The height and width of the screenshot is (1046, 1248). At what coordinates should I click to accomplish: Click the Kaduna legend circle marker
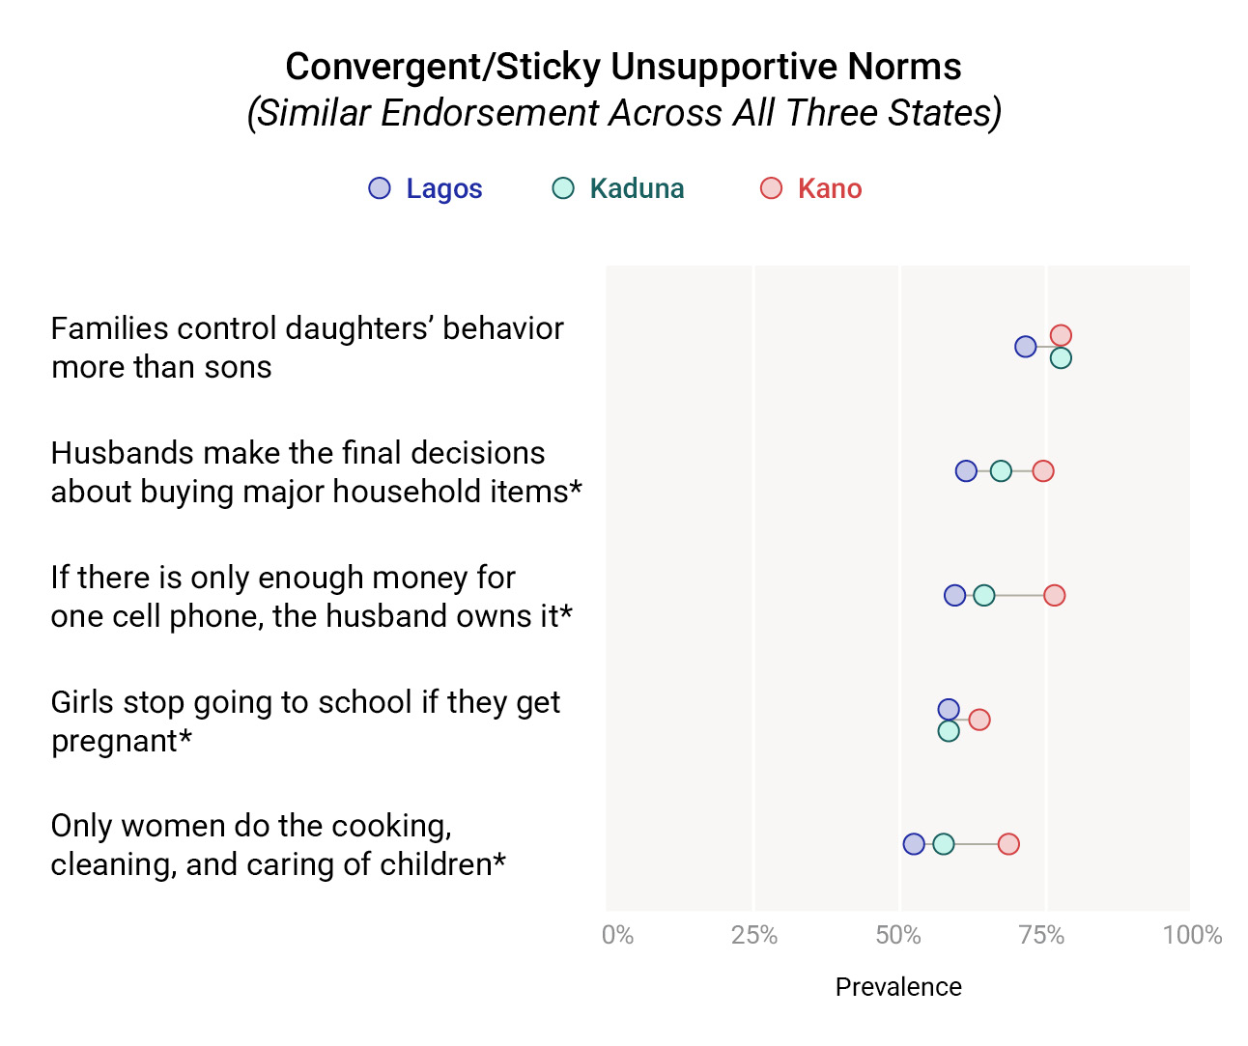click(563, 188)
